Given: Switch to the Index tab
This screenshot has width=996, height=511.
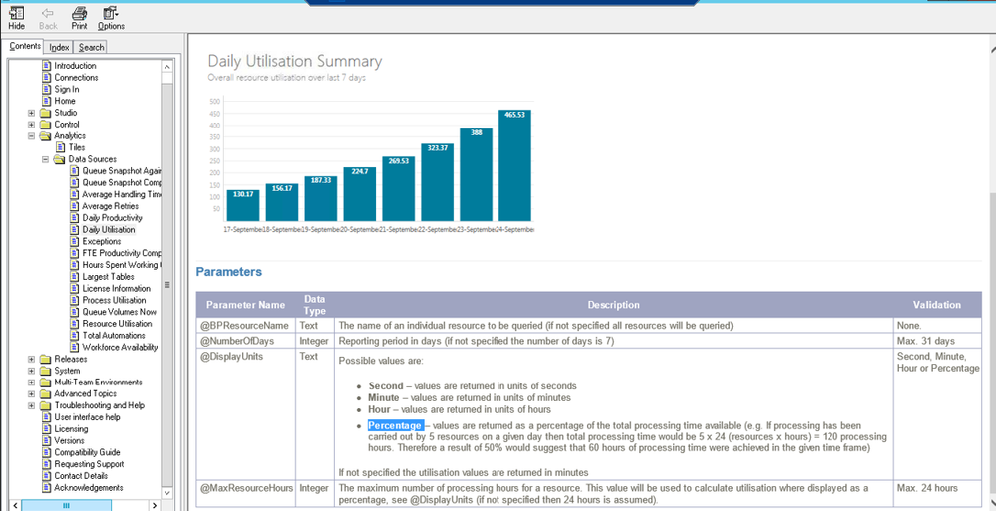Looking at the screenshot, I should click(x=59, y=47).
